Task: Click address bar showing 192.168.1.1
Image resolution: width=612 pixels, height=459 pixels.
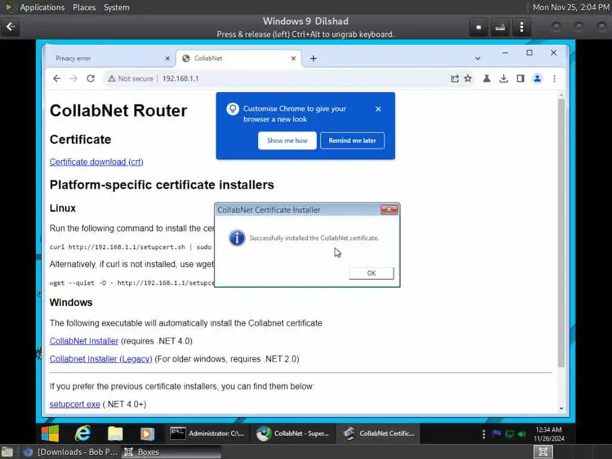Action: click(x=180, y=78)
